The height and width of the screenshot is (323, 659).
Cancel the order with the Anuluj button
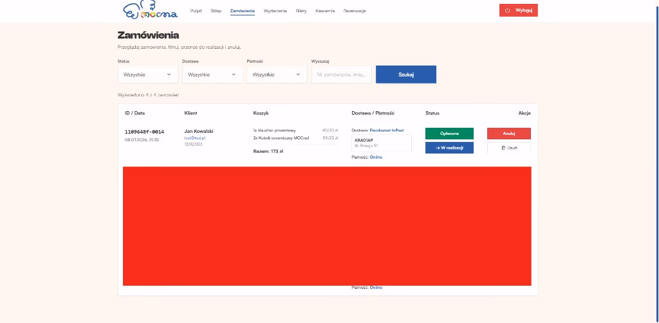(x=509, y=134)
